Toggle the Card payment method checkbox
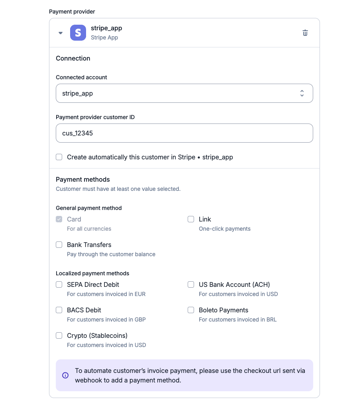The width and height of the screenshot is (359, 402). coord(59,219)
